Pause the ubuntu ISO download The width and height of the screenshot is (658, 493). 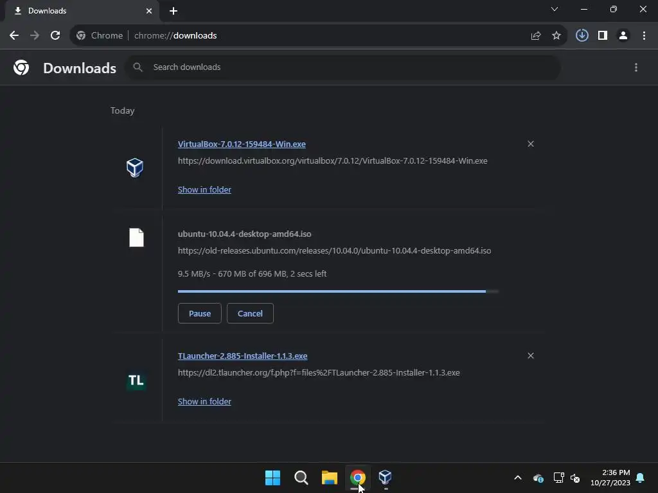click(x=200, y=313)
